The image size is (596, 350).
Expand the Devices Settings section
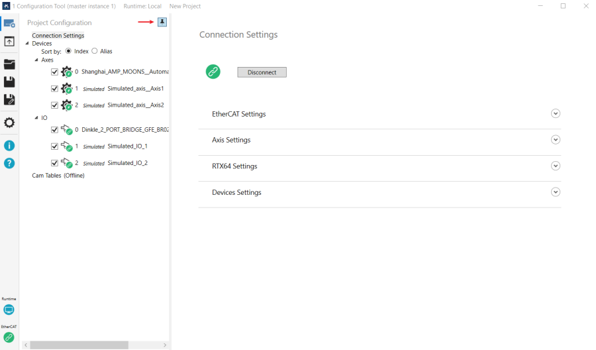click(x=556, y=192)
